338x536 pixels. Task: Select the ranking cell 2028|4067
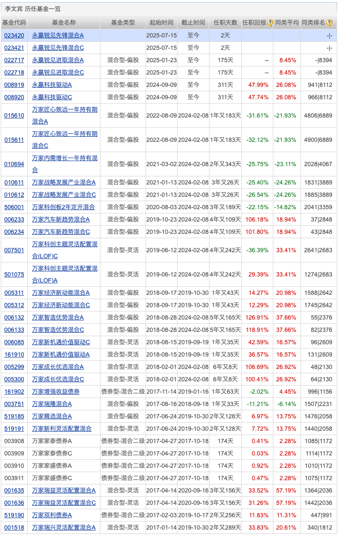318,164
